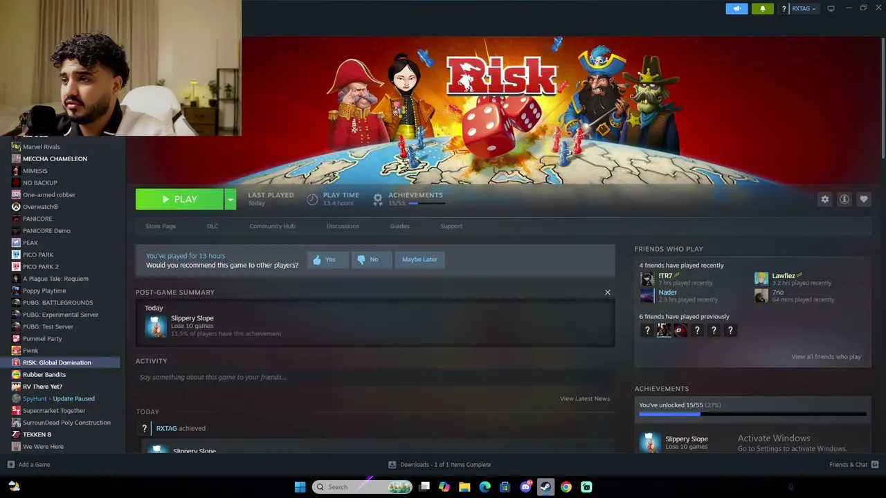Click the header achievements 15/55 progress bar
Viewport: 886px width, 498px height.
[x=426, y=203]
